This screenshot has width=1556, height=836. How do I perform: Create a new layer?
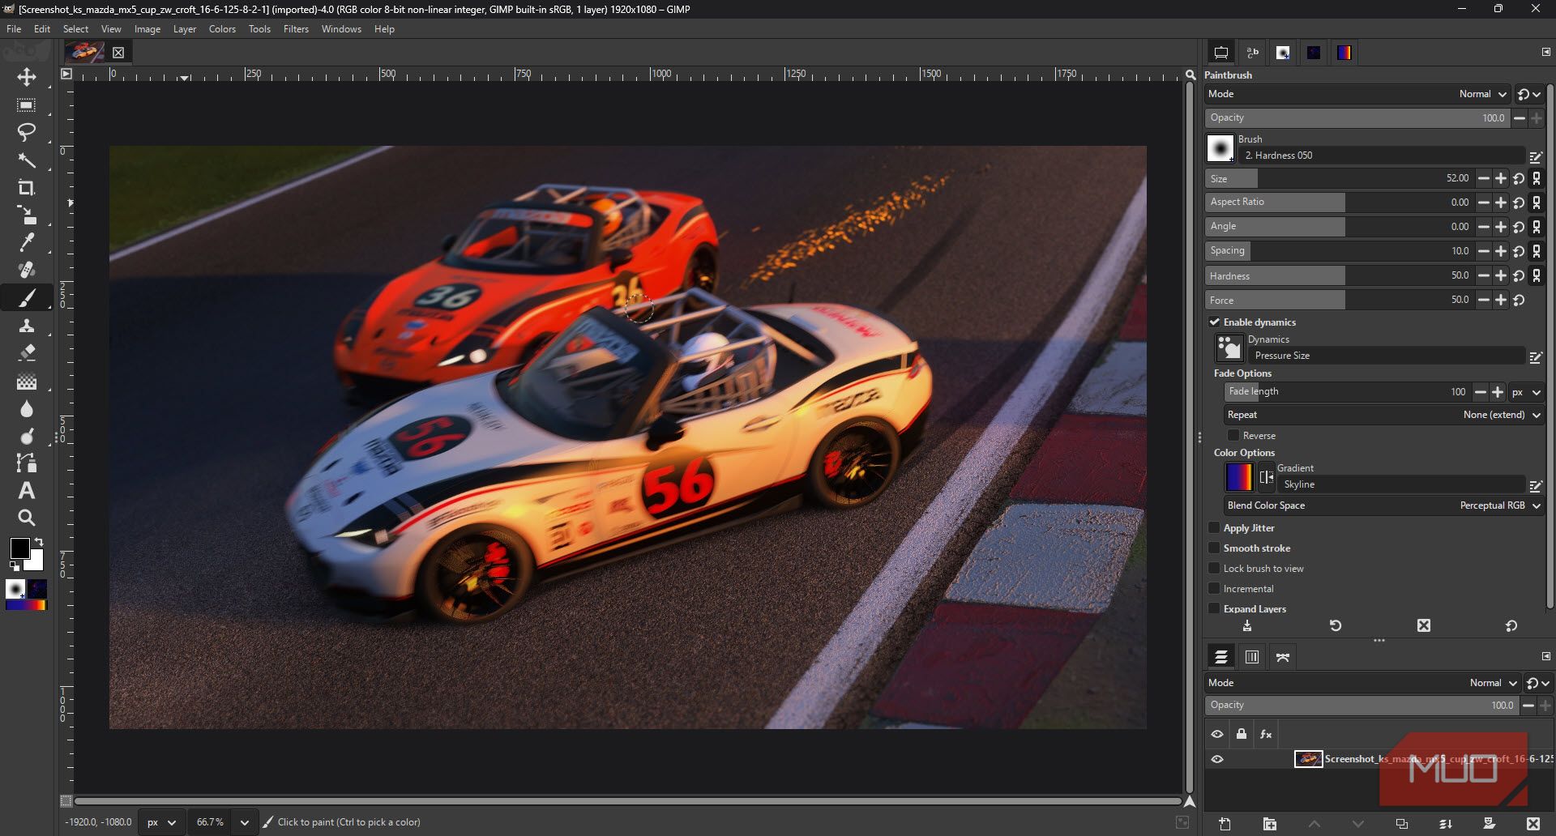click(x=1225, y=824)
